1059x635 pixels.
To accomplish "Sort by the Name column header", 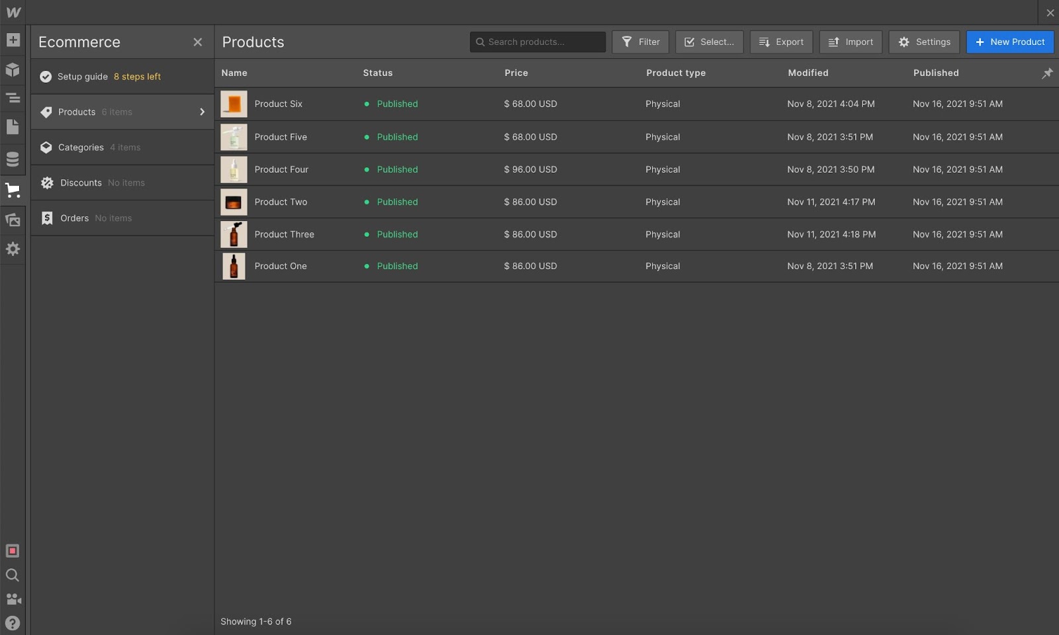I will [234, 73].
